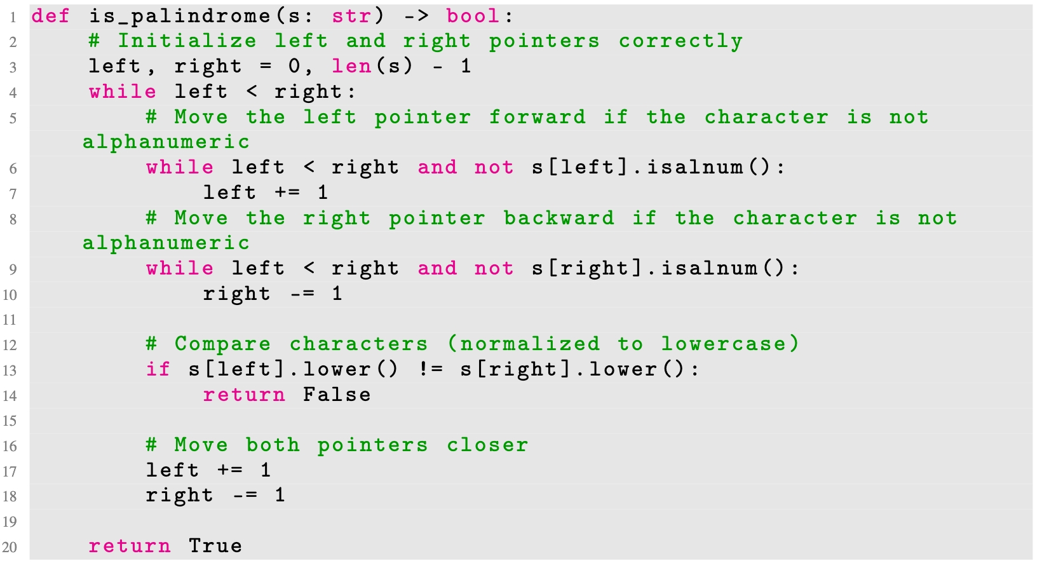The height and width of the screenshot is (563, 1042).
Task: Click "left += 1" on line 7
Action: 265,193
